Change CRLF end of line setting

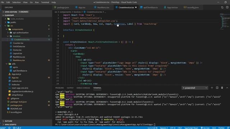click(x=180, y=128)
